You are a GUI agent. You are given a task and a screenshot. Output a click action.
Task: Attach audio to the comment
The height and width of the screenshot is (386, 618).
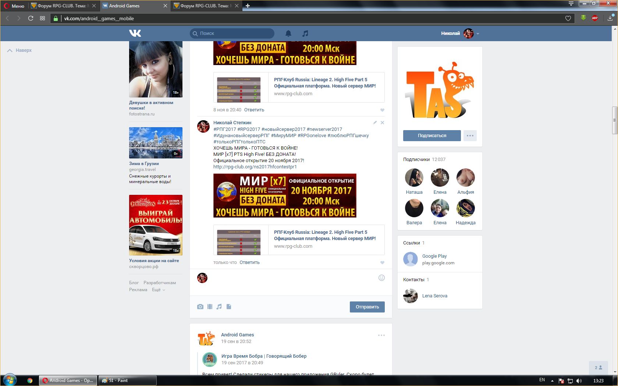219,307
